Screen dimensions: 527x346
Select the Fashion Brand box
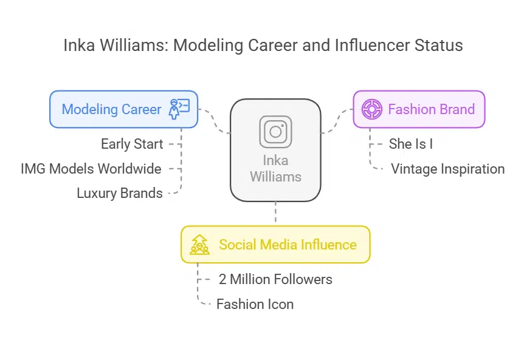[419, 109]
